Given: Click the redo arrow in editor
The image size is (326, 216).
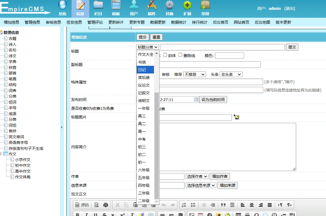Looking at the screenshot, I should [173, 205].
